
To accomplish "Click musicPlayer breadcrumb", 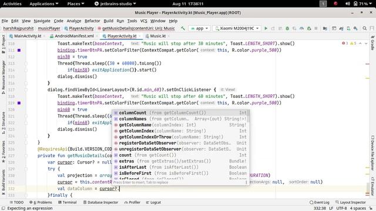I will (49, 28).
